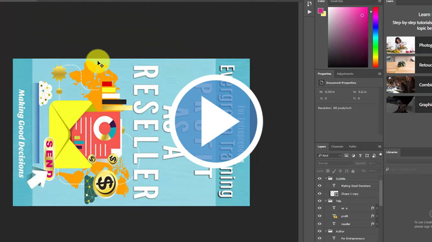Open the Layers panel options menu

pyautogui.click(x=380, y=147)
